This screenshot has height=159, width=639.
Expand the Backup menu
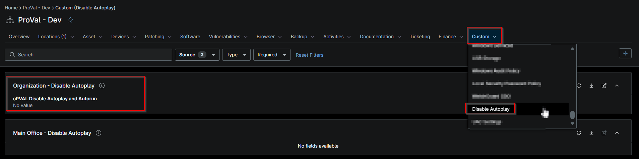pyautogui.click(x=303, y=37)
